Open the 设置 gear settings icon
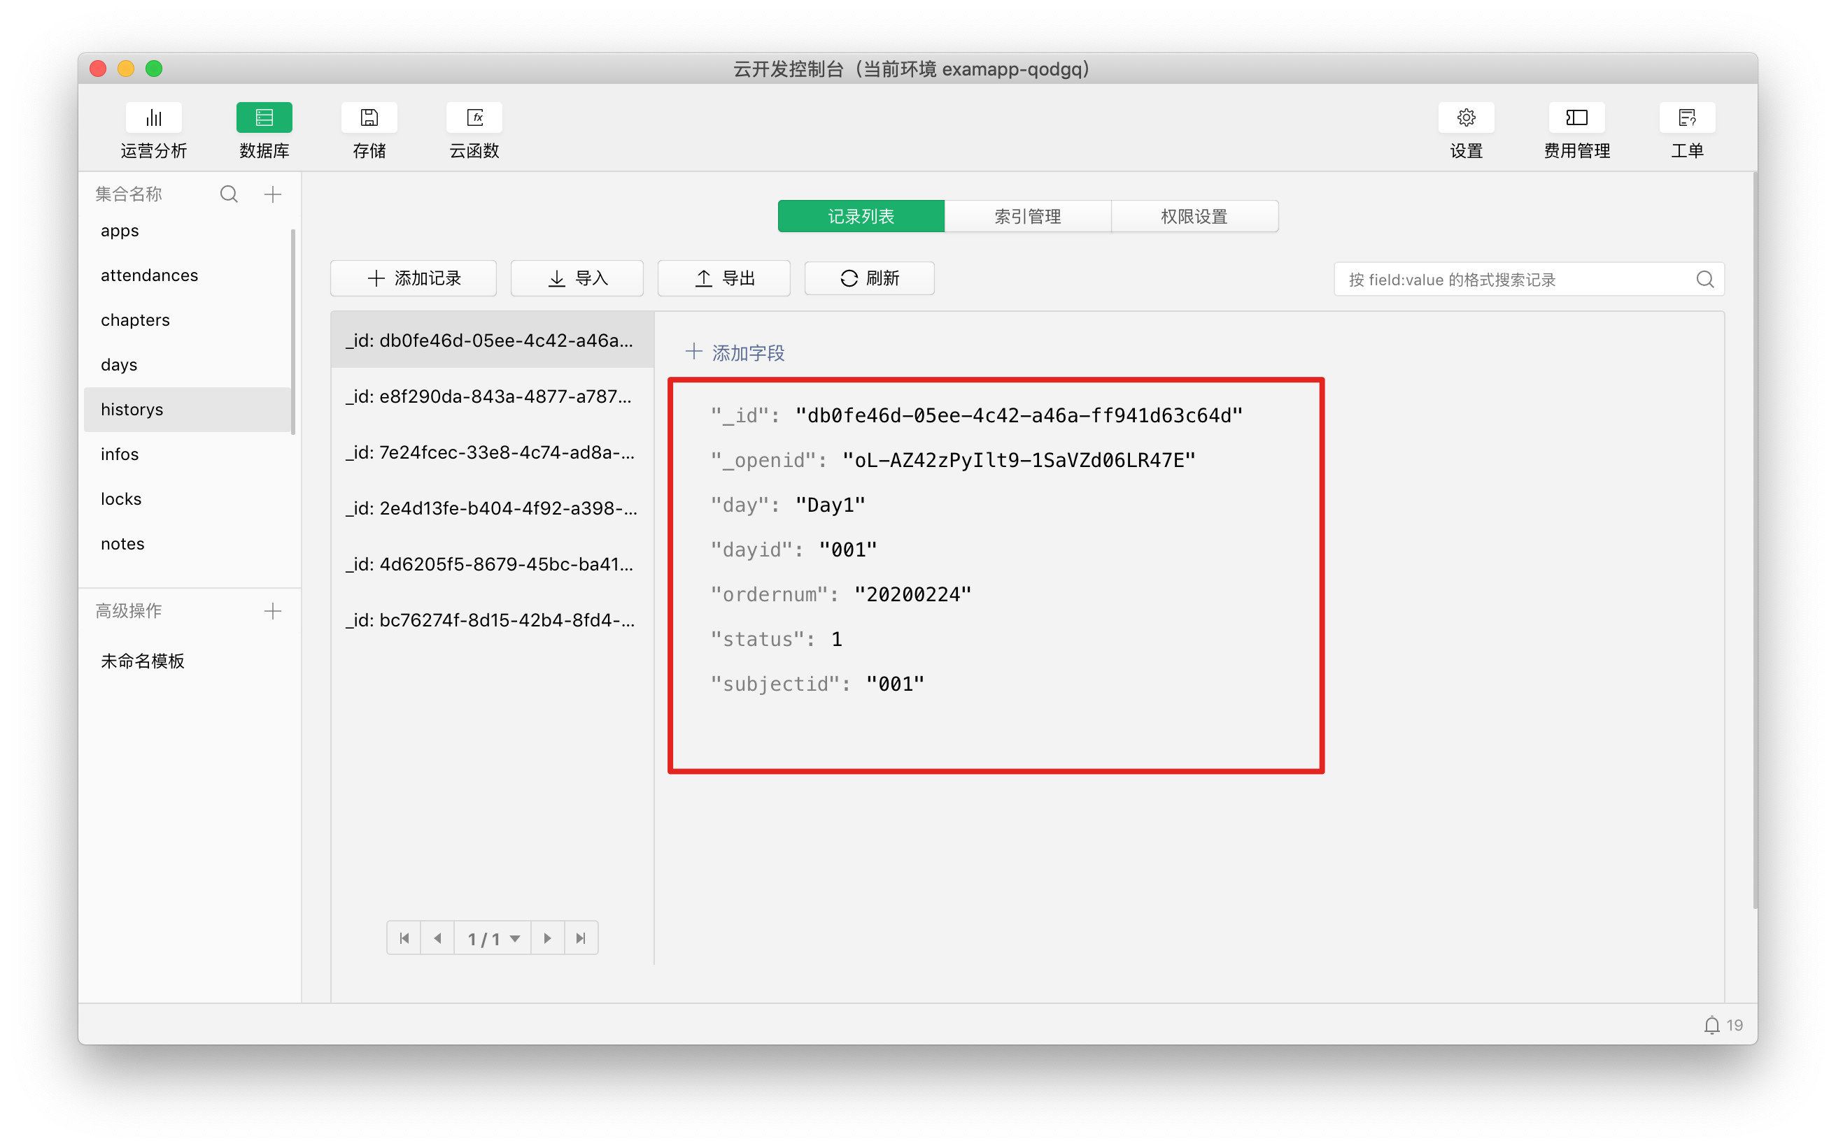This screenshot has height=1148, width=1836. coord(1465,117)
